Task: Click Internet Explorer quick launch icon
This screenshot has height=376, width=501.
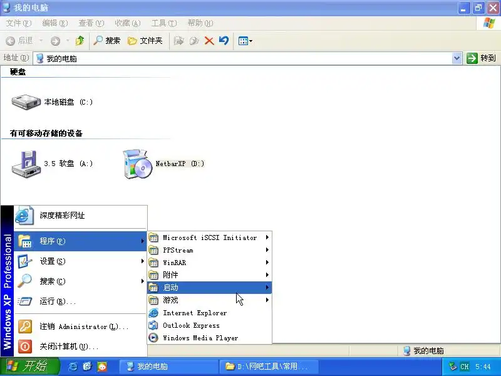Action: pos(73,367)
